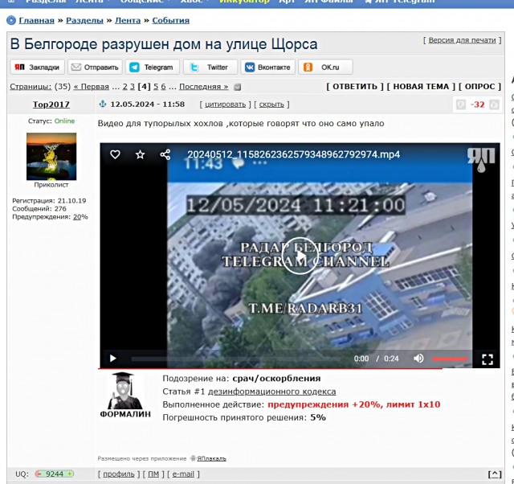The image size is (514, 484).
Task: Open ЯПлакалъ app link
Action: 211,458
